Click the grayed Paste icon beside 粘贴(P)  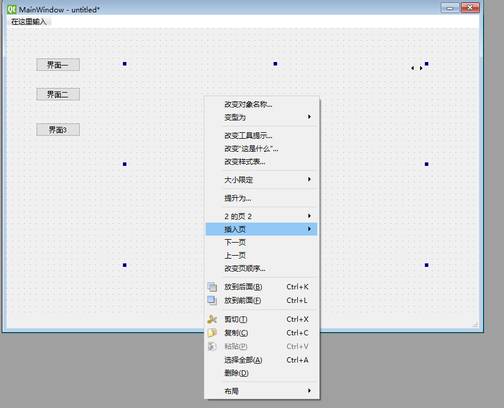(212, 346)
